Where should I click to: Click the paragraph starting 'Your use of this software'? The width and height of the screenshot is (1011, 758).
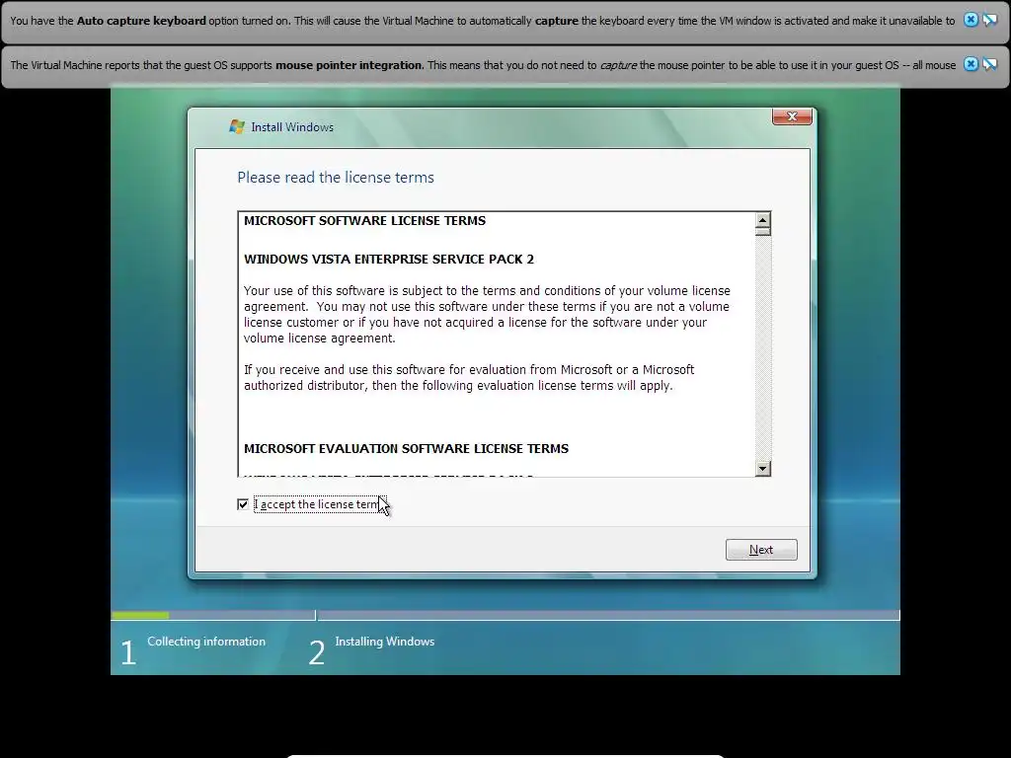coord(487,315)
